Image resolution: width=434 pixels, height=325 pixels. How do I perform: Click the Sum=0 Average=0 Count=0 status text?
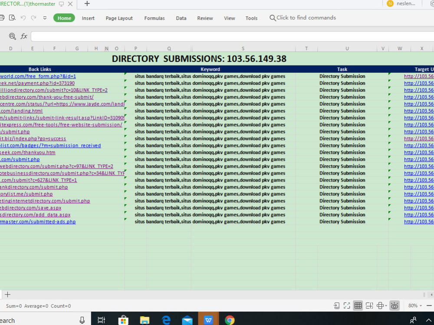pyautogui.click(x=39, y=306)
